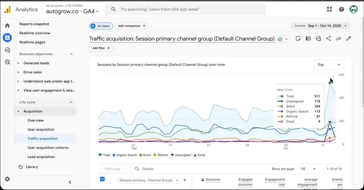The width and height of the screenshot is (364, 190).
Task: Open the share report icon
Action: [x=329, y=38]
